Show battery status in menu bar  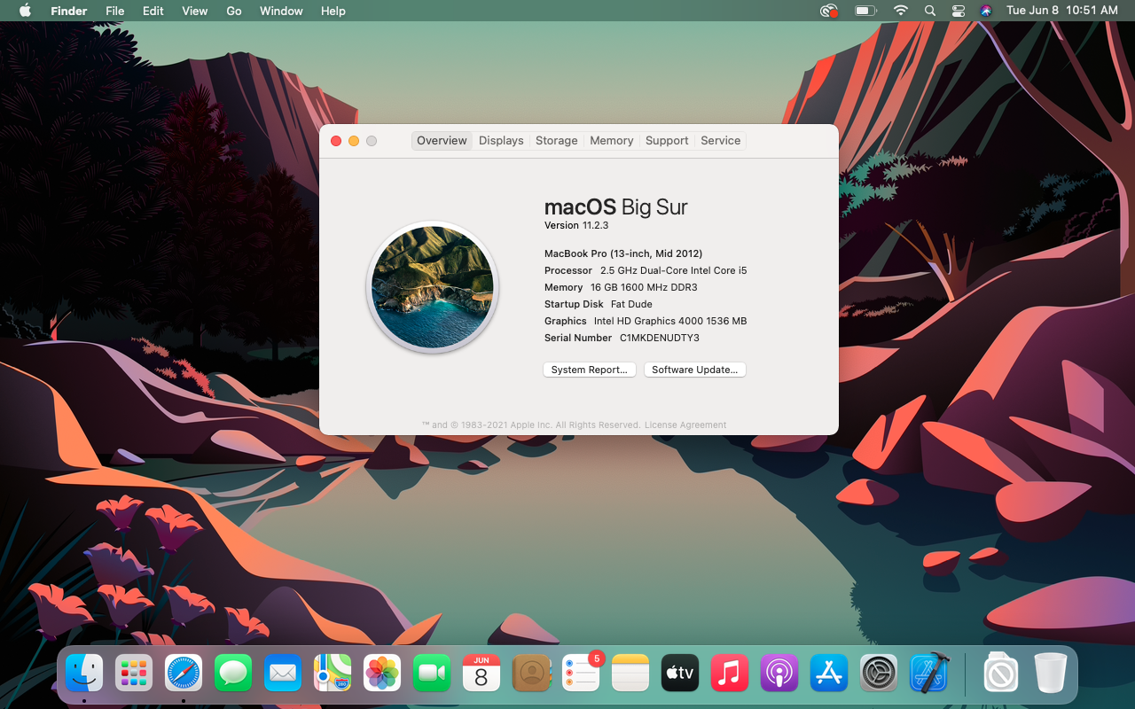865,11
